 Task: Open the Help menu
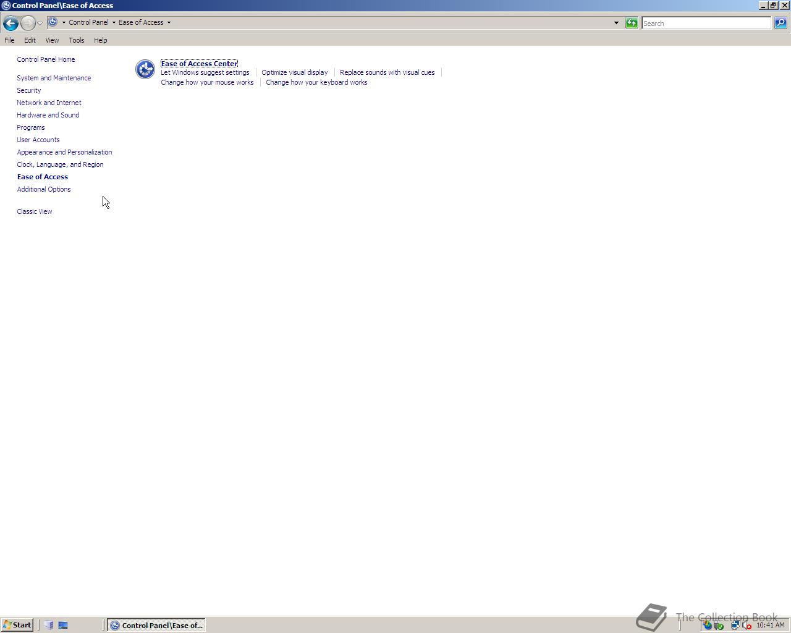pyautogui.click(x=100, y=40)
